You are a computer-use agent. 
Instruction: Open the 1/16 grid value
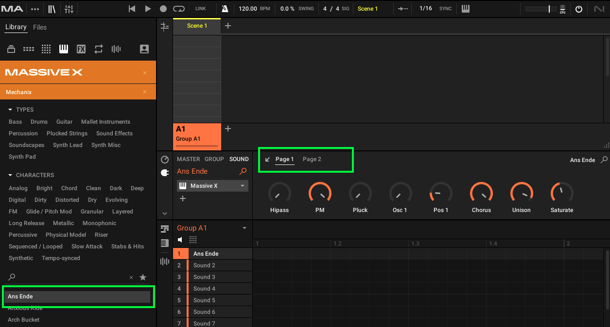click(x=425, y=9)
